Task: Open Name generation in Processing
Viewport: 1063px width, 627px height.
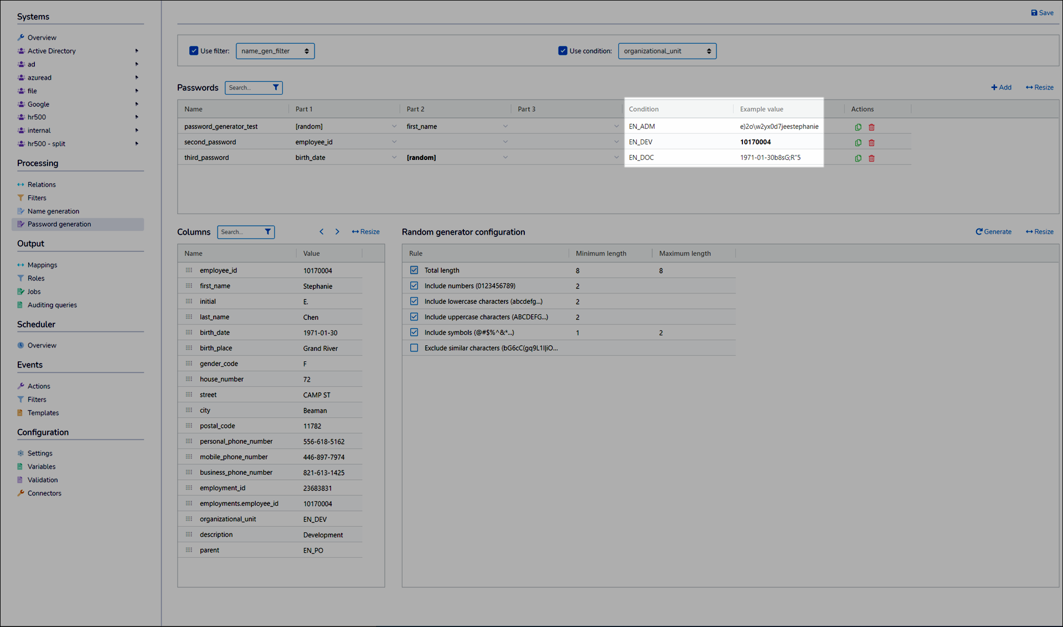Action: tap(53, 211)
